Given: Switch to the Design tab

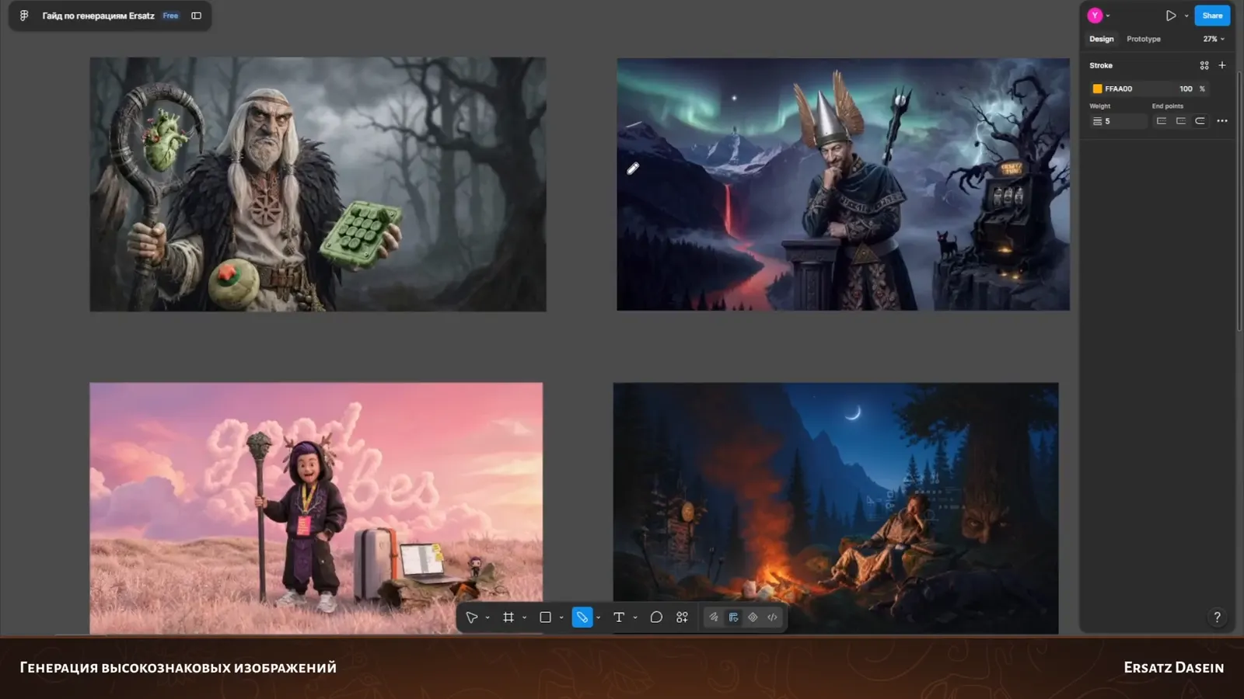Looking at the screenshot, I should 1101,39.
